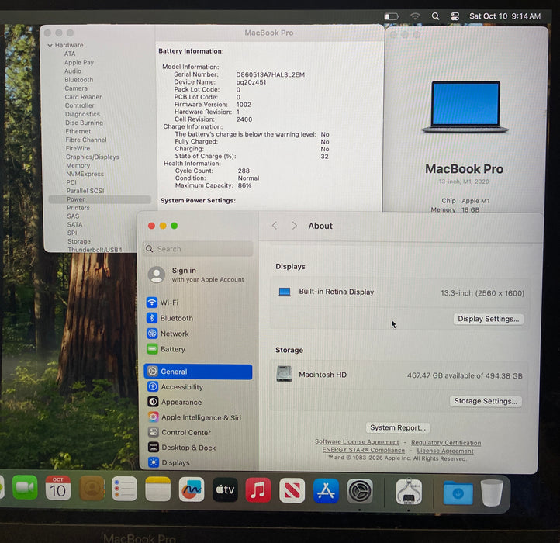Image resolution: width=560 pixels, height=543 pixels.
Task: Open Calendar from the Dock
Action: click(x=58, y=489)
